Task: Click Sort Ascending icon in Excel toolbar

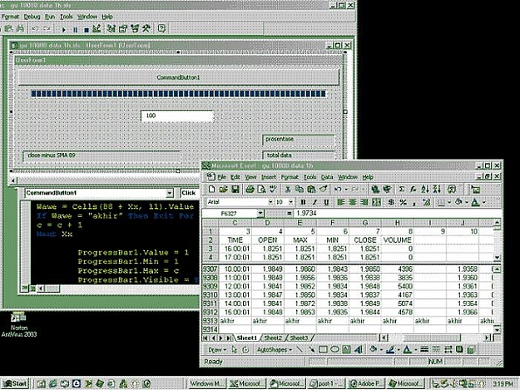Action: (425, 190)
